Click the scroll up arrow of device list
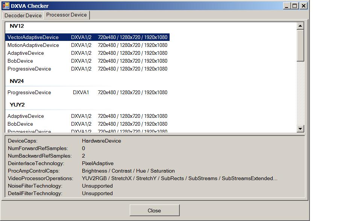Viewport: 361px width, 221px height. 300,26
